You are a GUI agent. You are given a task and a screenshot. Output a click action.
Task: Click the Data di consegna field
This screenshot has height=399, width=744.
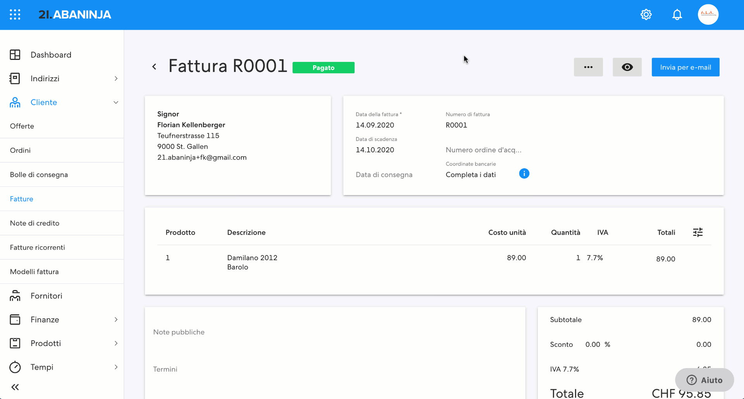click(x=384, y=175)
